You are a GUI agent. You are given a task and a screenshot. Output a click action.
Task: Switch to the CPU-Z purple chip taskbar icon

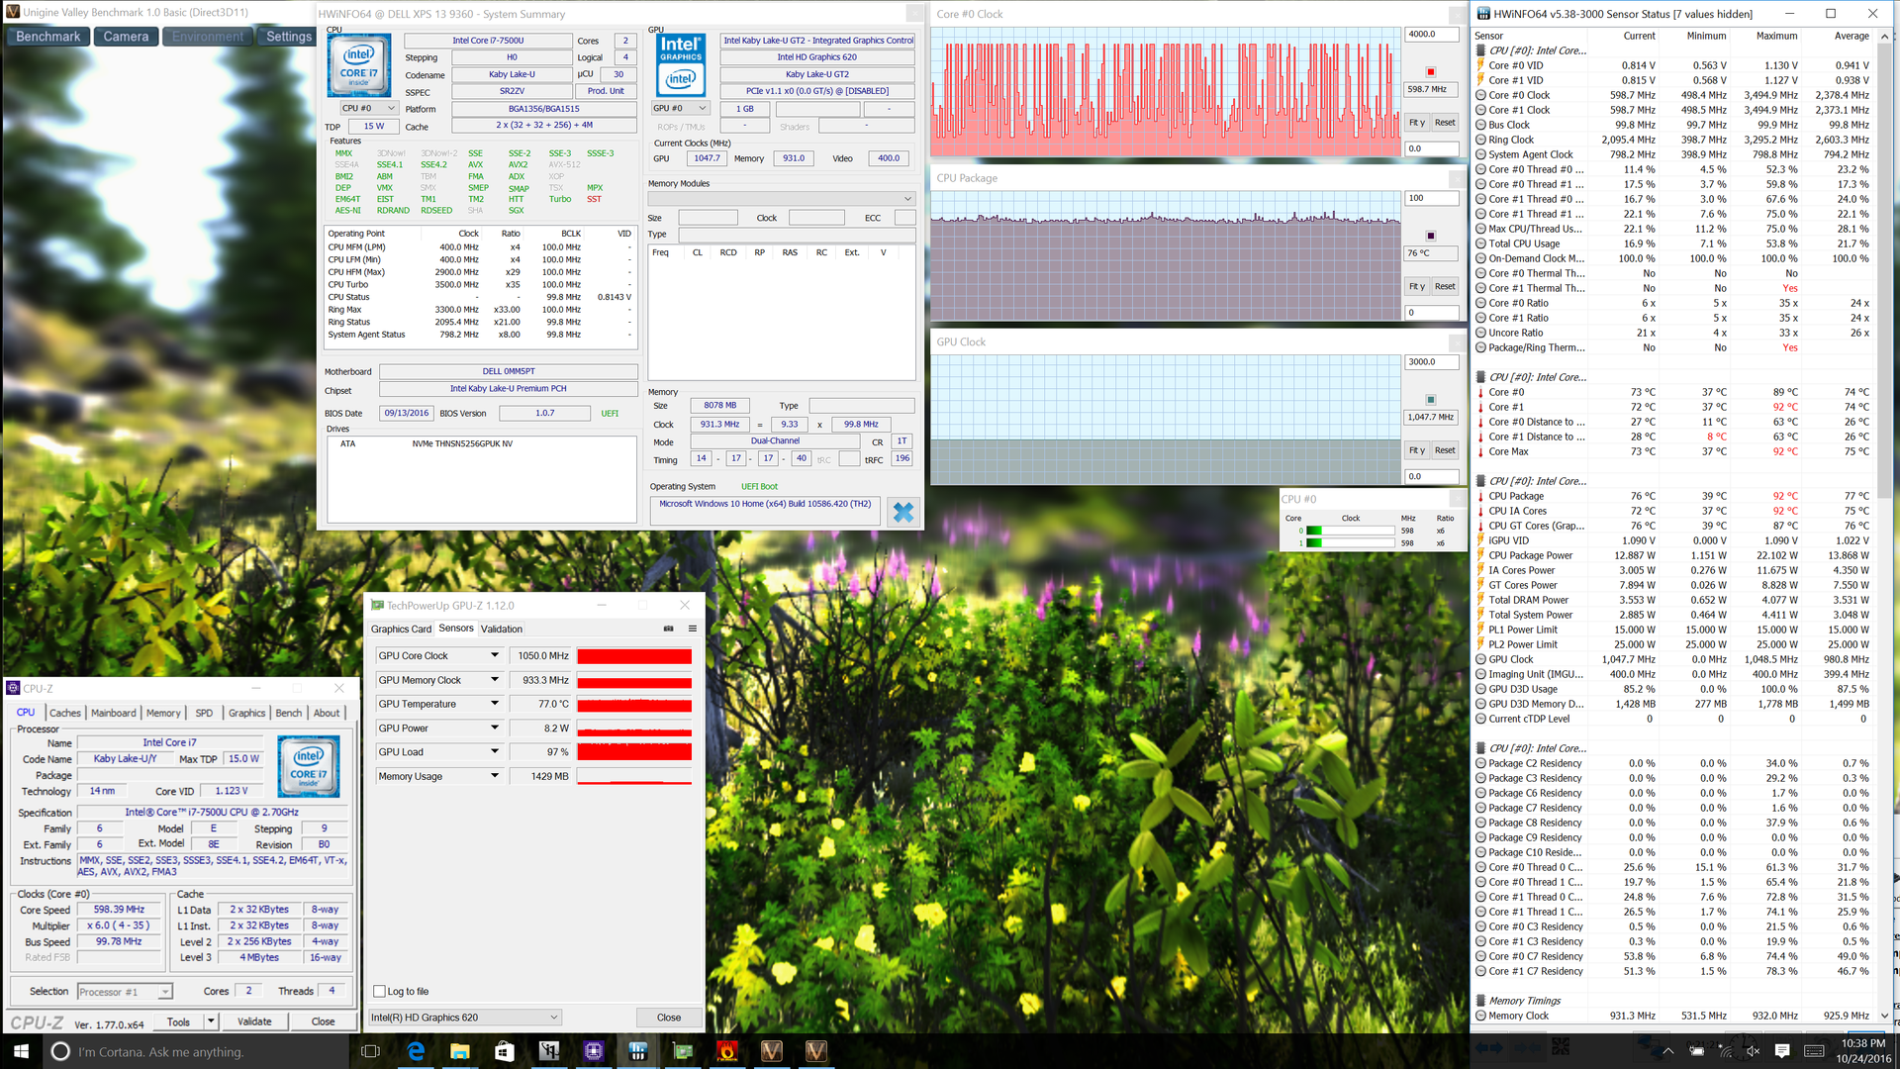(x=594, y=1051)
